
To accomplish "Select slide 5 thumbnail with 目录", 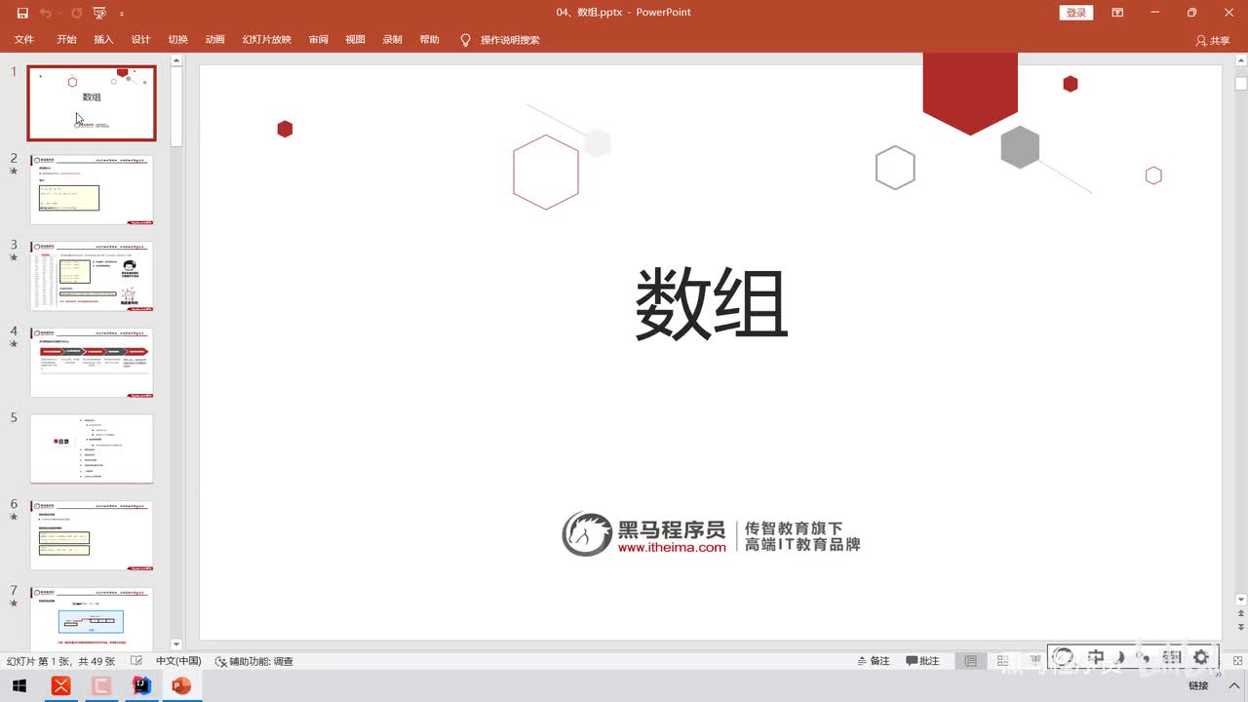I will click(92, 448).
